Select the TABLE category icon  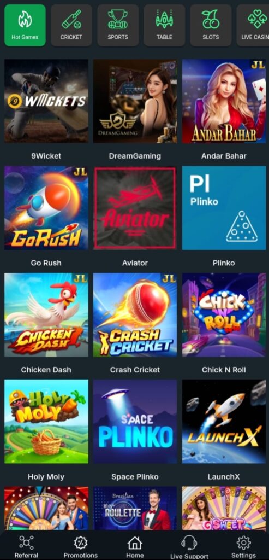tap(164, 25)
